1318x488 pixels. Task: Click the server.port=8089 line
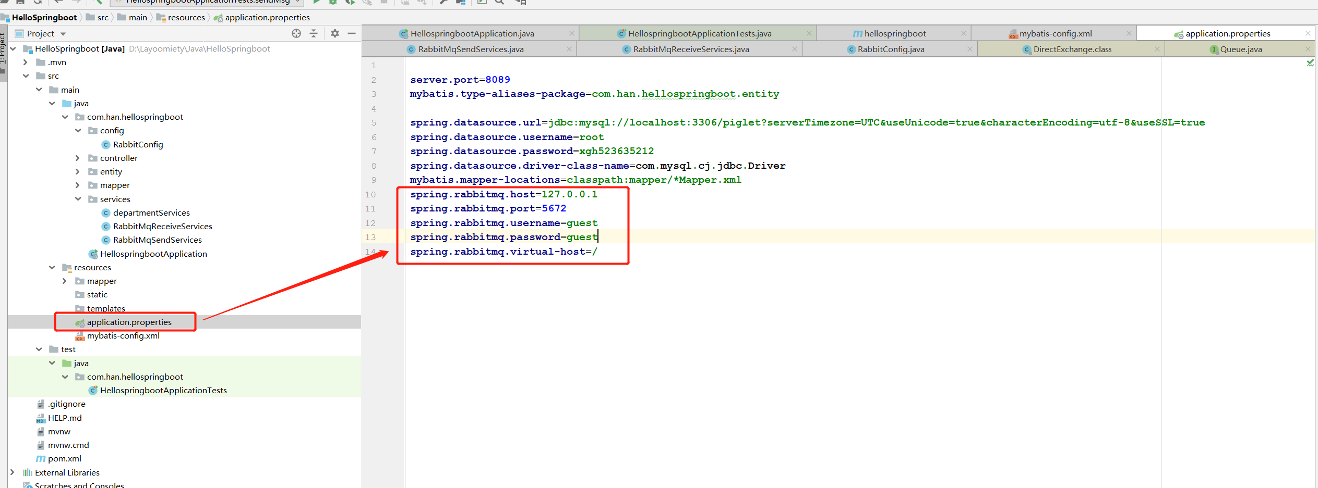click(x=460, y=80)
